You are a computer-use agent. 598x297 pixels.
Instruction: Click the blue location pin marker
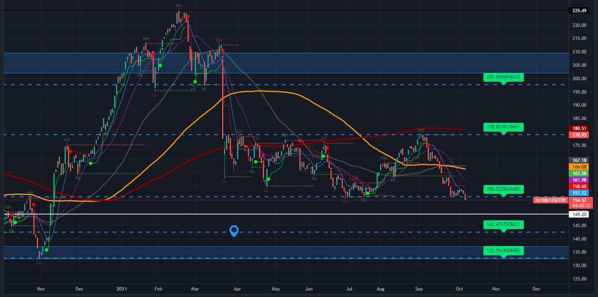click(234, 231)
